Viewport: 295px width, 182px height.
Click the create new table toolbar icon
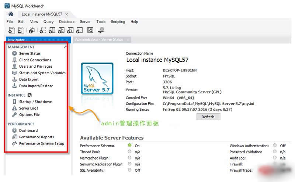coord(51,30)
